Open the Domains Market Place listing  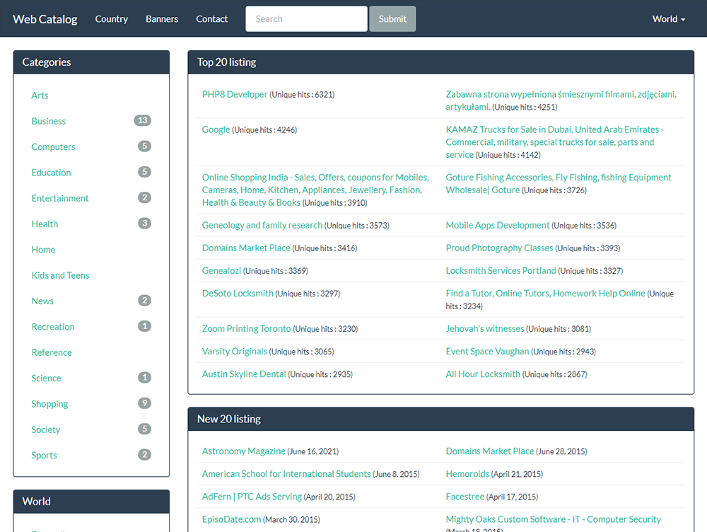[x=246, y=248]
